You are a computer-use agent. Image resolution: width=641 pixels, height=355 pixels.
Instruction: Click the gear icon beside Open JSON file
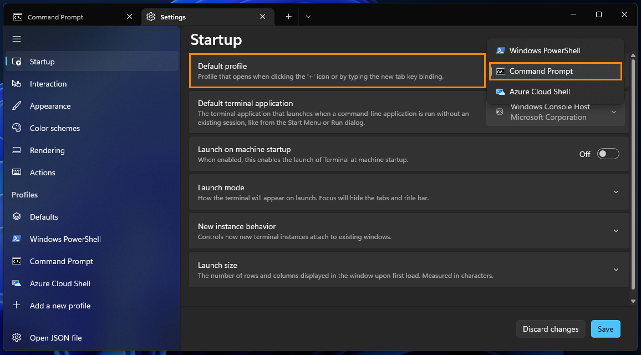[x=16, y=337]
